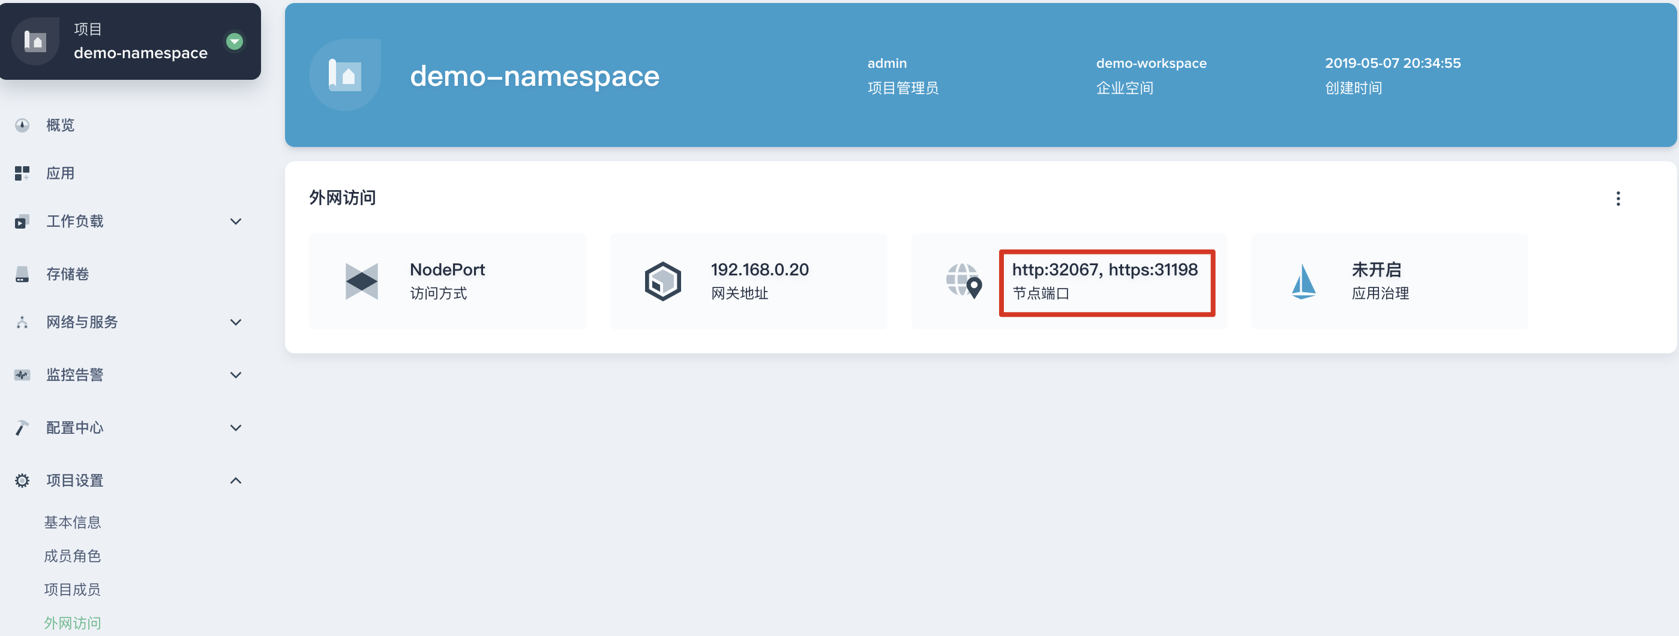Image resolution: width=1679 pixels, height=636 pixels.
Task: Open 项目成员 under project settings
Action: [x=73, y=590]
